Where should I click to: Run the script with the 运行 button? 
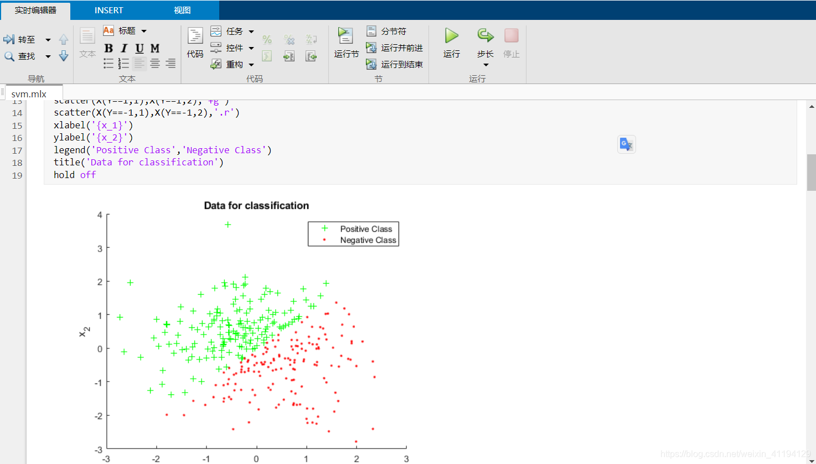451,41
